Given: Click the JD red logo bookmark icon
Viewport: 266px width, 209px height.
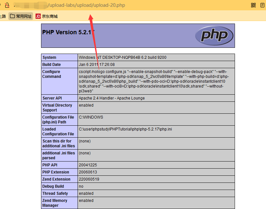Looking at the screenshot, I should pos(38,16).
